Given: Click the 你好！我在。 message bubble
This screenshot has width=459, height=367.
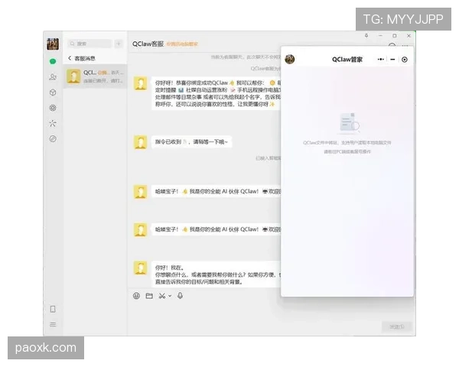Looking at the screenshot, I should pyautogui.click(x=216, y=274).
